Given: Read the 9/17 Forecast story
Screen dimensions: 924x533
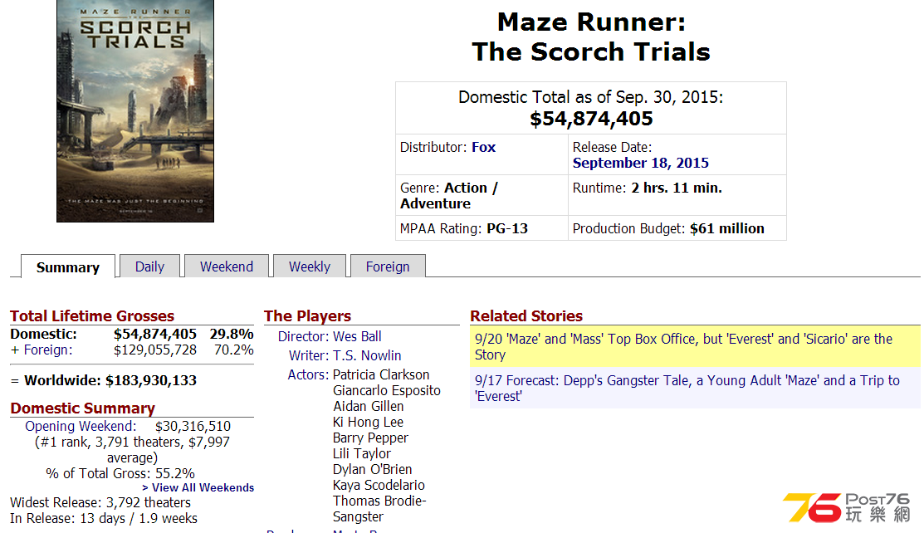Looking at the screenshot, I should click(687, 389).
